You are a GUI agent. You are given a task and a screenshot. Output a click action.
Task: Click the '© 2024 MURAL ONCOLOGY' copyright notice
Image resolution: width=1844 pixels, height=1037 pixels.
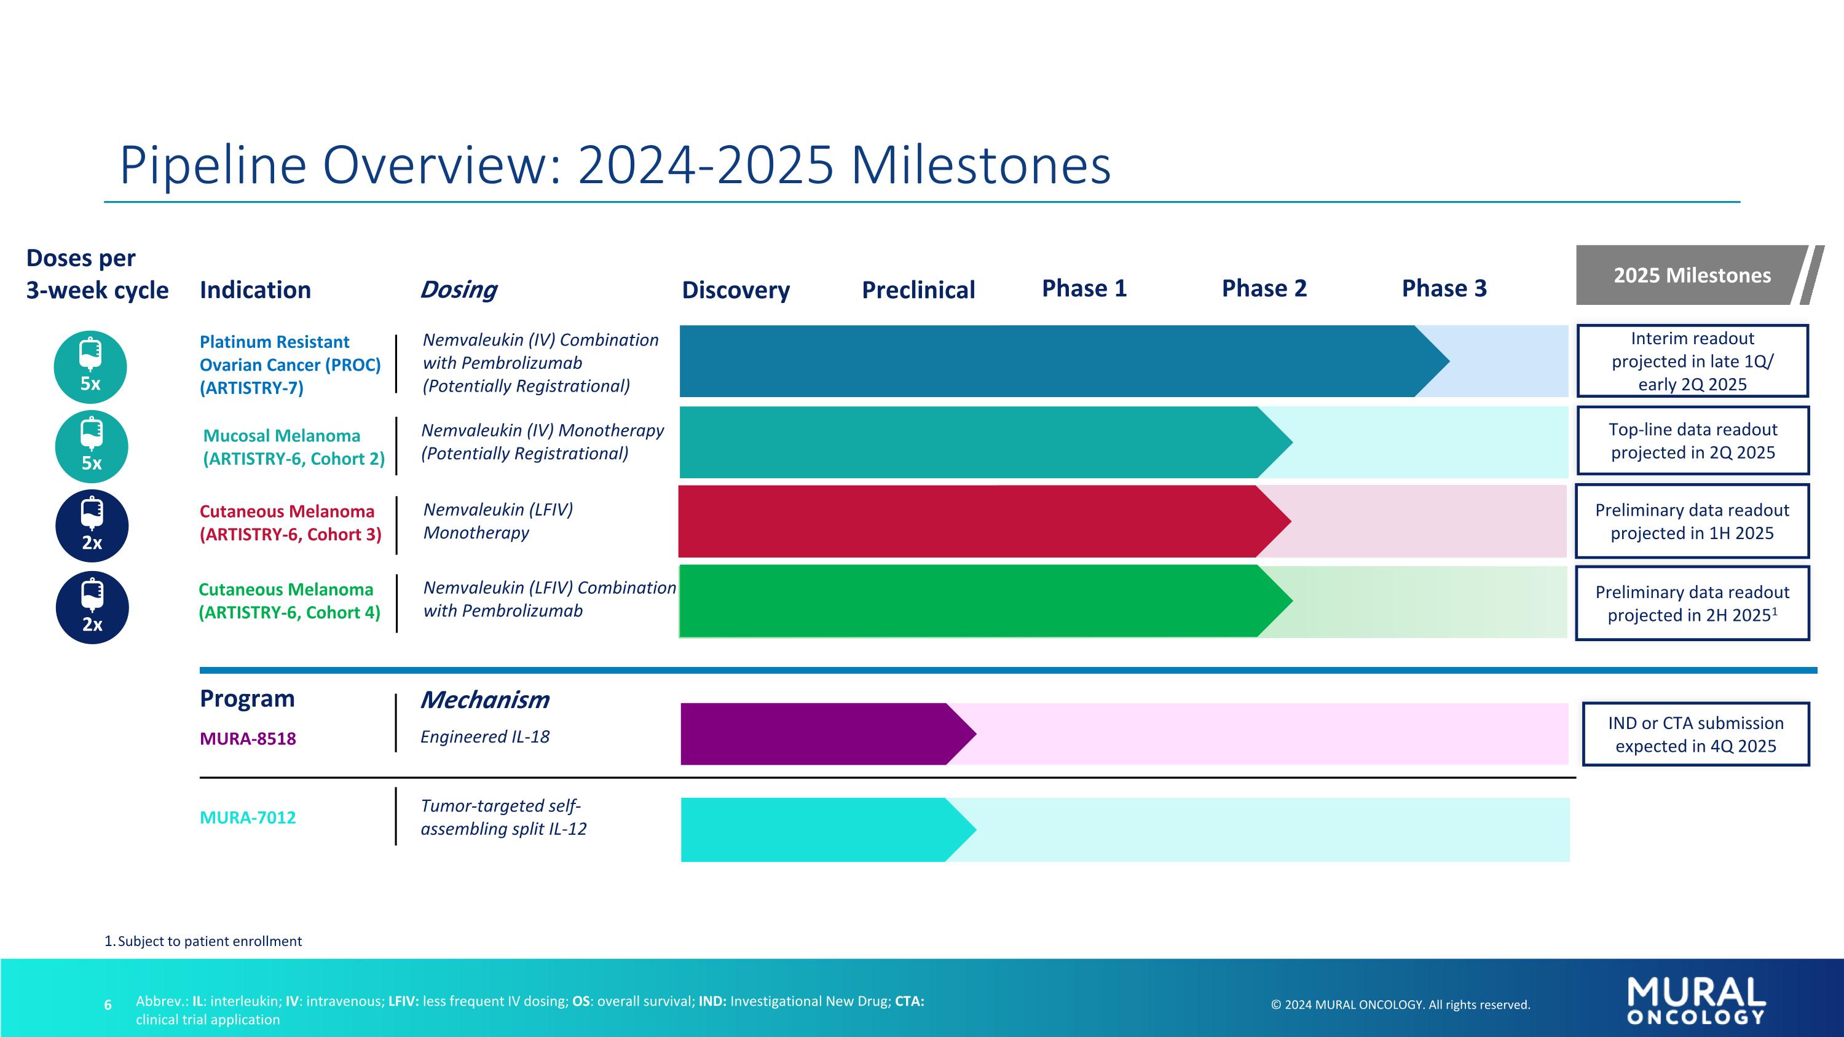1401,1005
